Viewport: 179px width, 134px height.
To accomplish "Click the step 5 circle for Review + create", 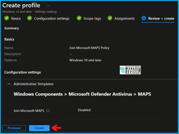I will 144,18.
